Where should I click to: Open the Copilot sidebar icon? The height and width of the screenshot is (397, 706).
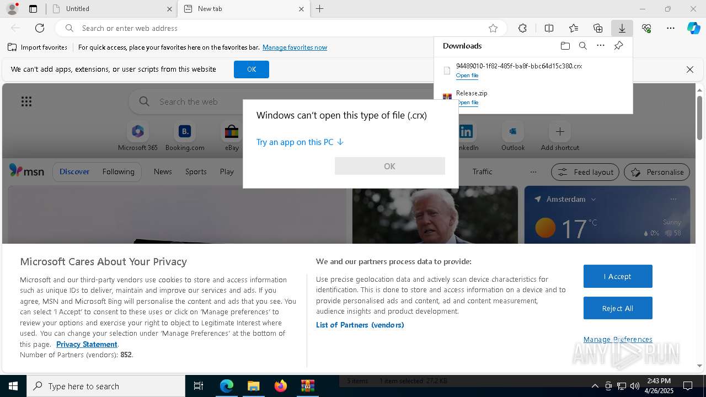point(693,28)
